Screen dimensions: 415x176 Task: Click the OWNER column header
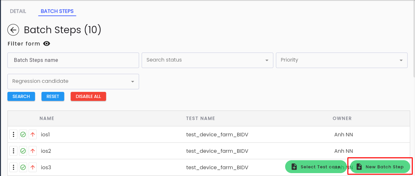pos(342,118)
